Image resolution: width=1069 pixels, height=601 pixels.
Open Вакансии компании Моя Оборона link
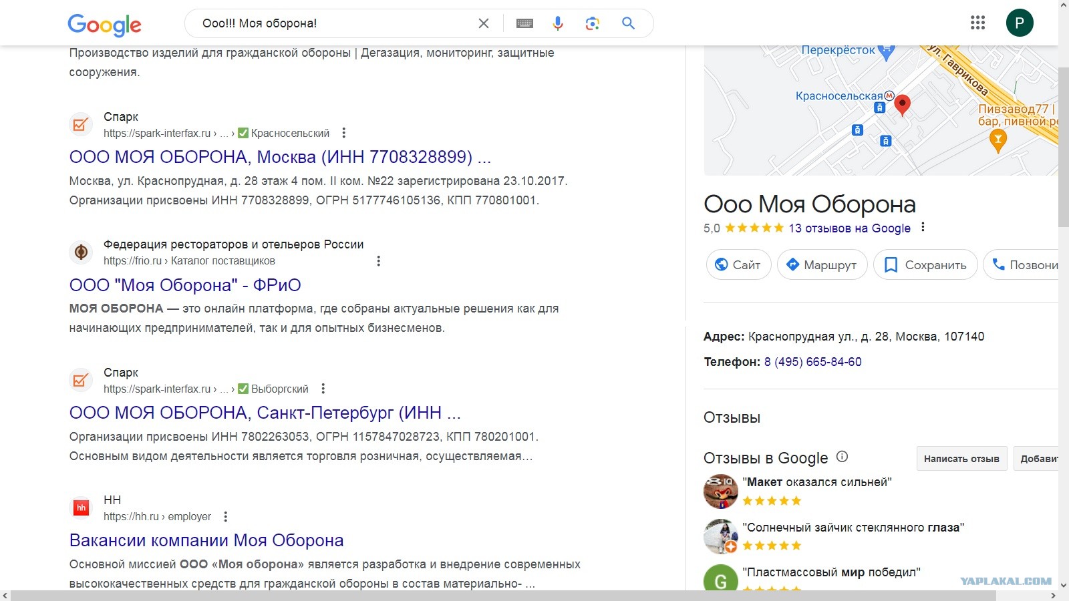pyautogui.click(x=206, y=540)
